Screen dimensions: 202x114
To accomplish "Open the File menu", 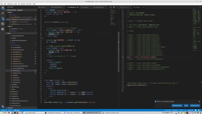I will [x=2, y=4].
